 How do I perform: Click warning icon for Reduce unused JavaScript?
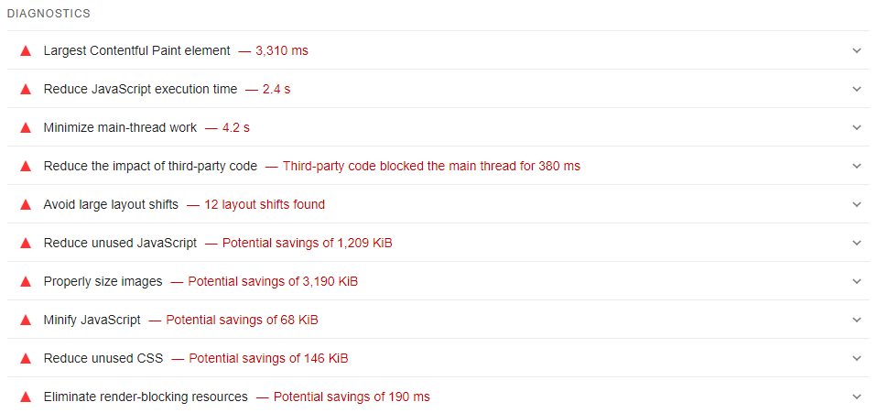26,244
